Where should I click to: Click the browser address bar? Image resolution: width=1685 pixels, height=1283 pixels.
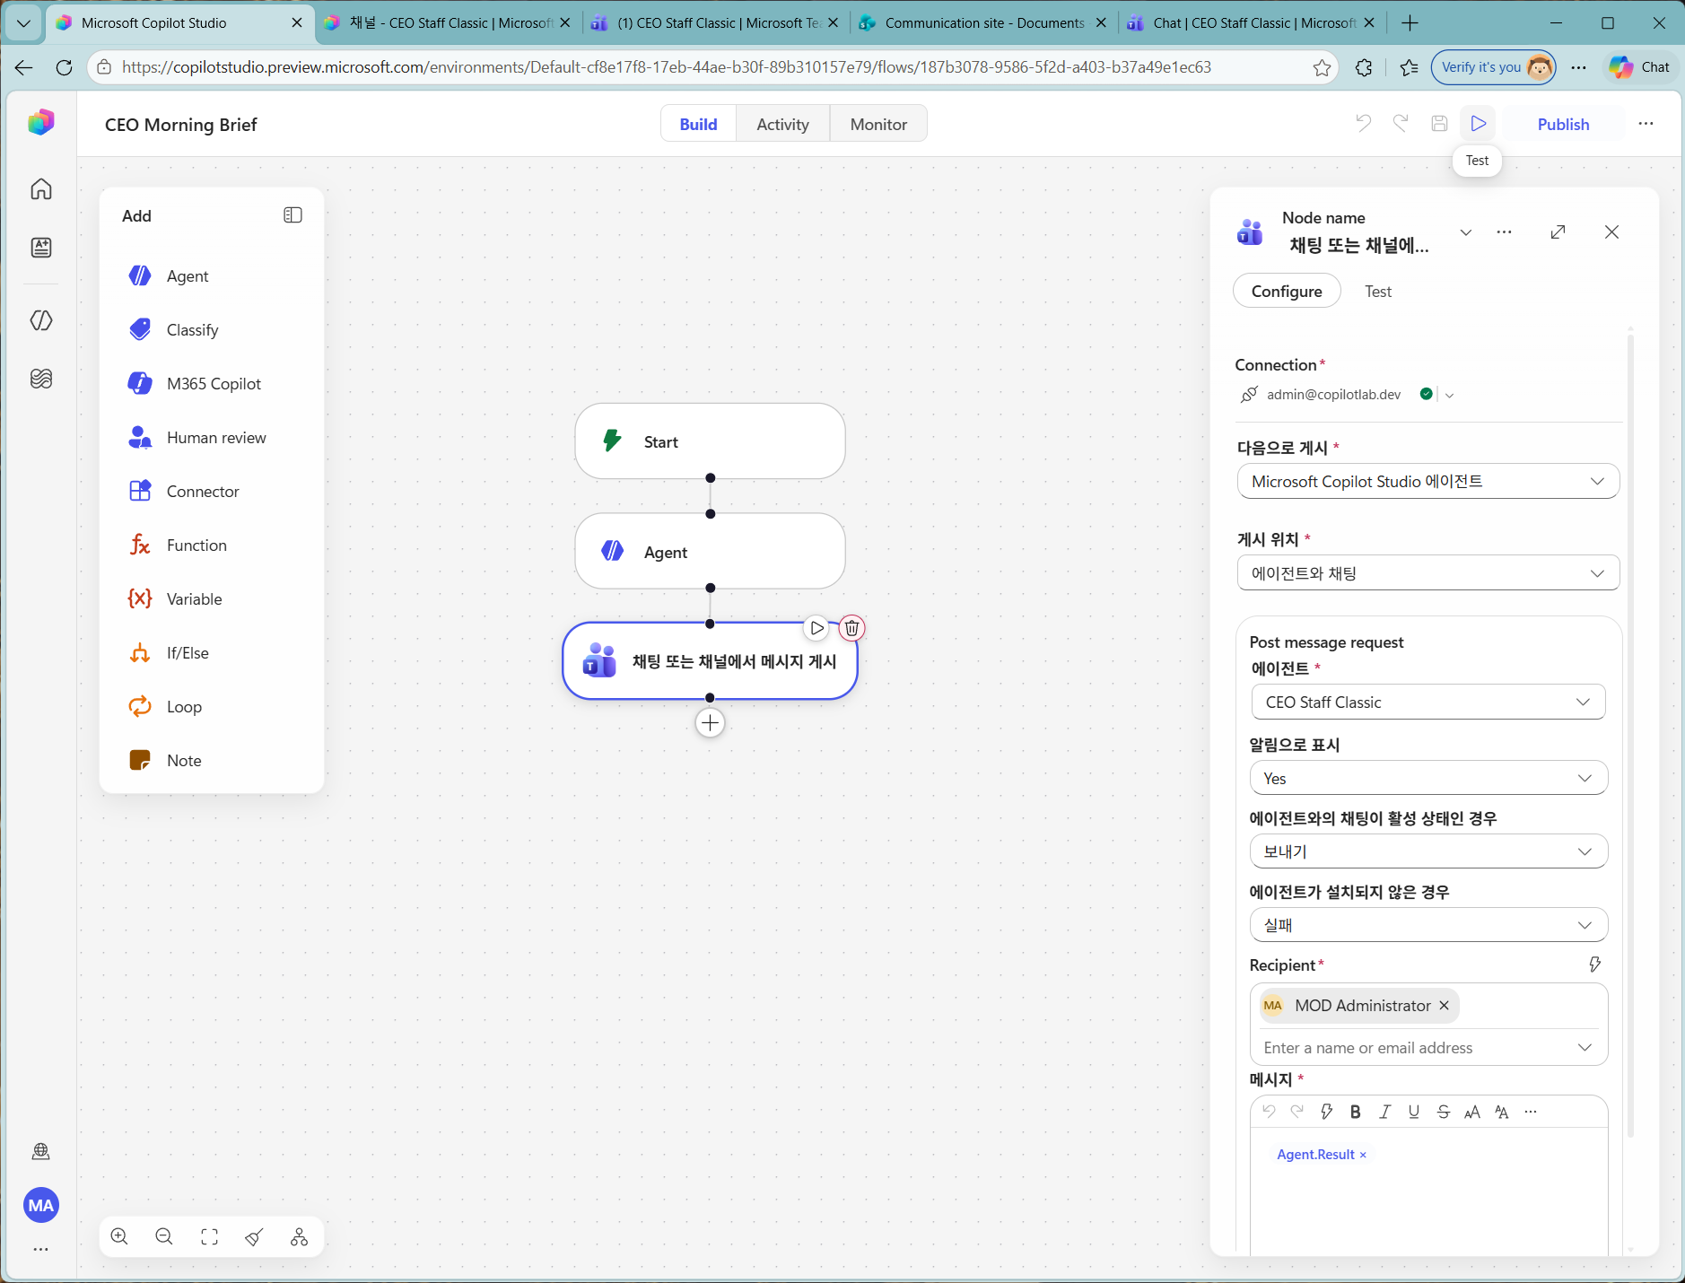709,67
